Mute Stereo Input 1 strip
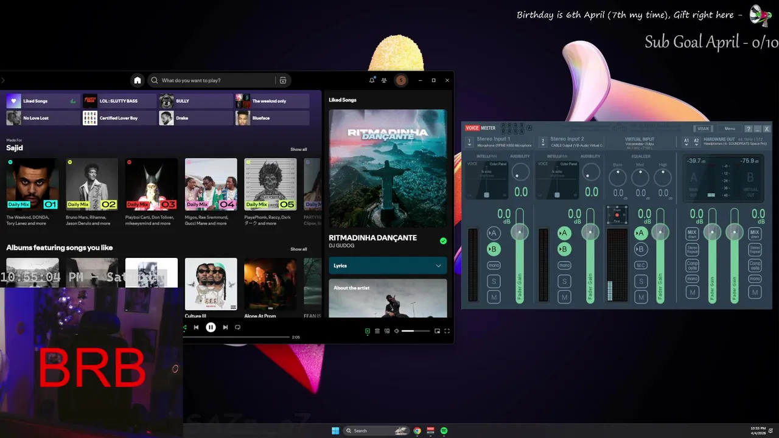The height and width of the screenshot is (438, 779). 494,297
